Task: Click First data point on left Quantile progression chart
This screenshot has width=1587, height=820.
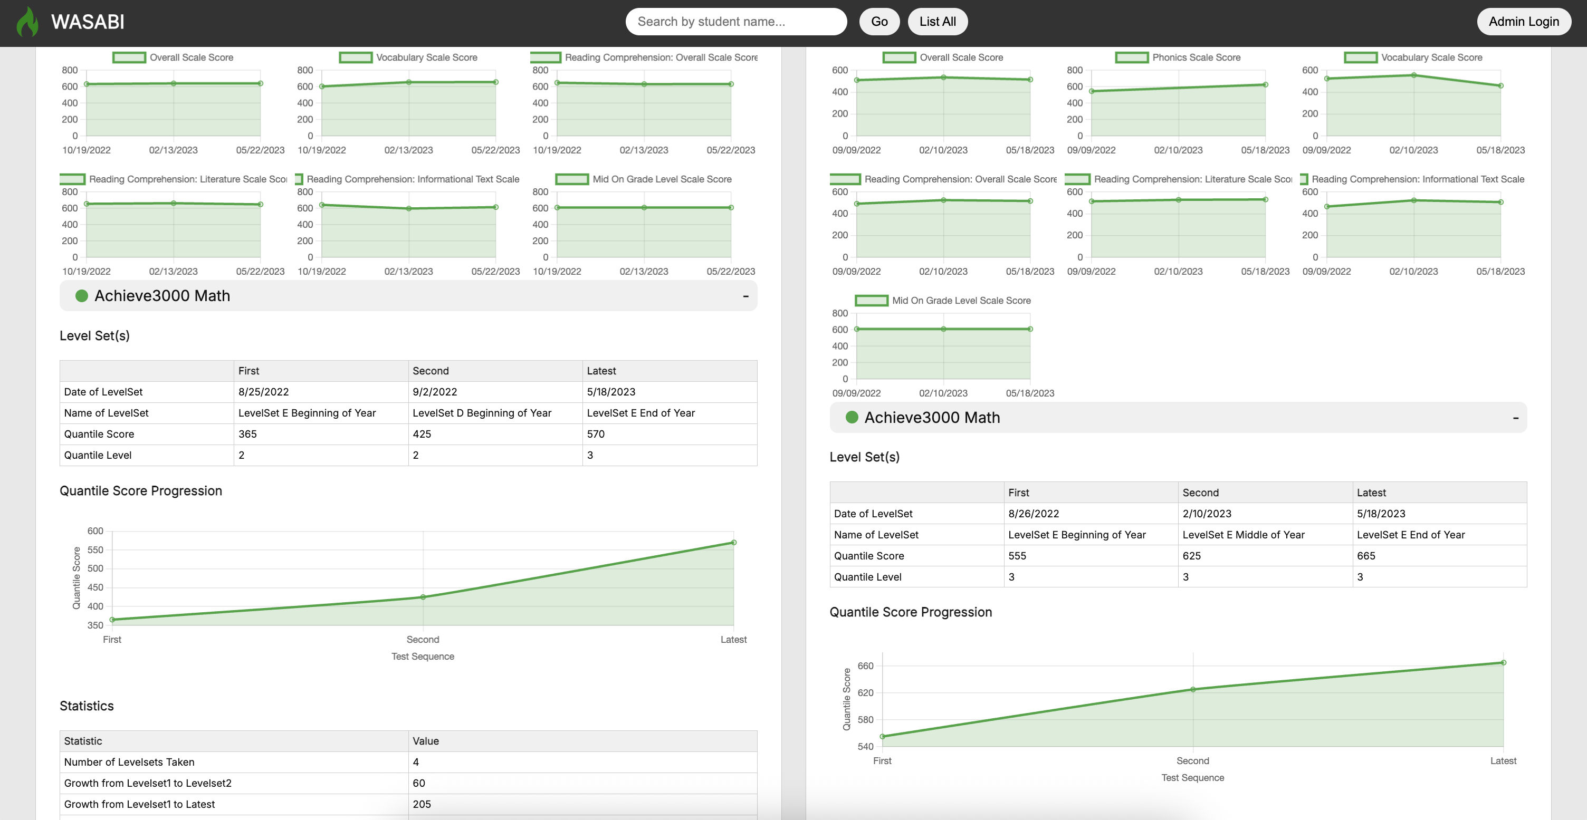Action: tap(112, 620)
